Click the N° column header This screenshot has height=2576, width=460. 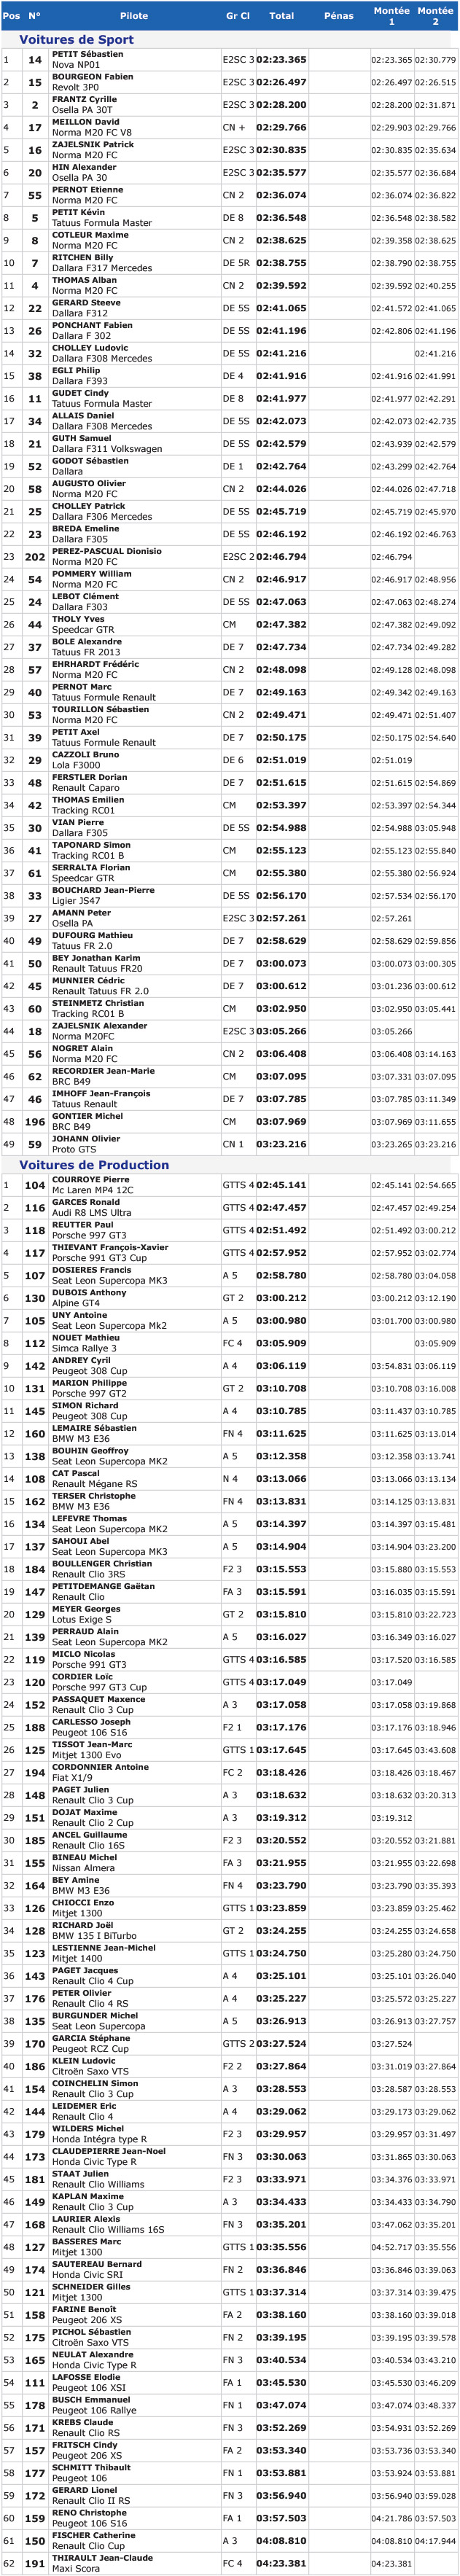(x=34, y=16)
